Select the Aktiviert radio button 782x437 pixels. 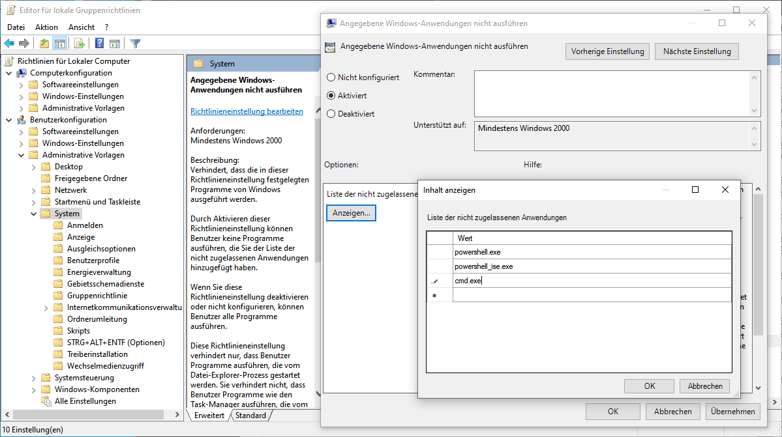point(331,96)
